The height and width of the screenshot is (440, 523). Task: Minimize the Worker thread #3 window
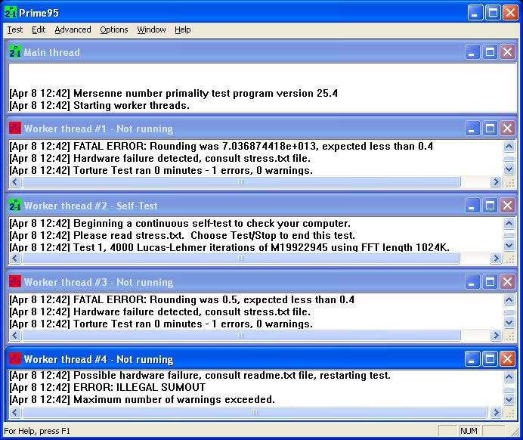pos(472,282)
